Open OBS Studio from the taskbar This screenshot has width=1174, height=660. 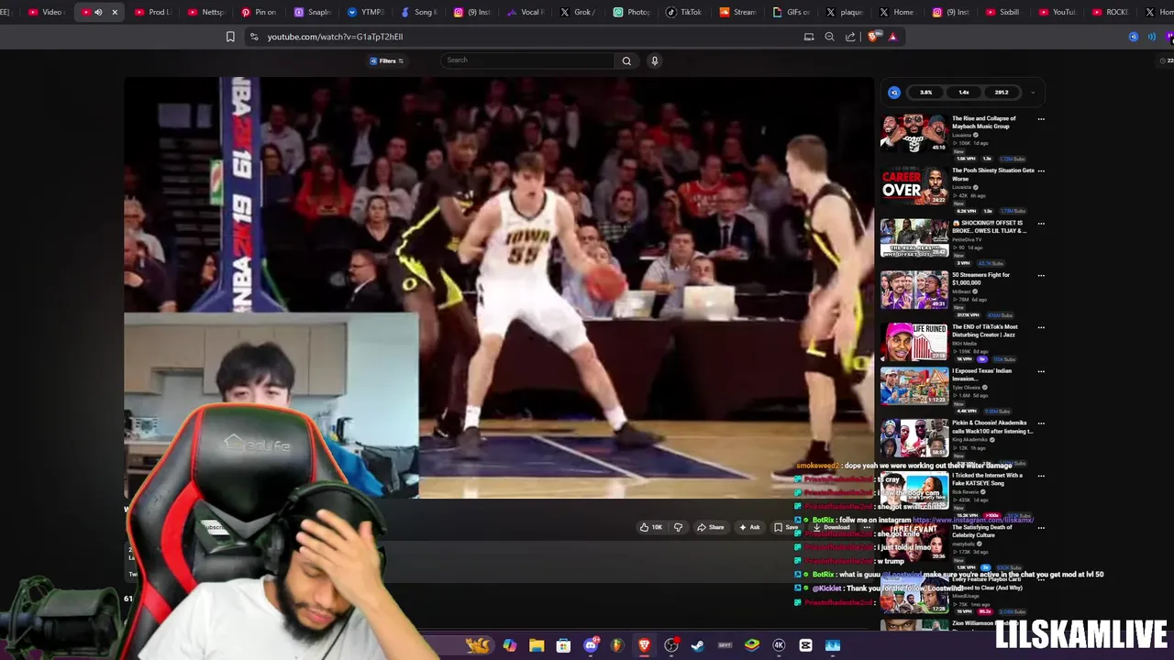point(671,645)
